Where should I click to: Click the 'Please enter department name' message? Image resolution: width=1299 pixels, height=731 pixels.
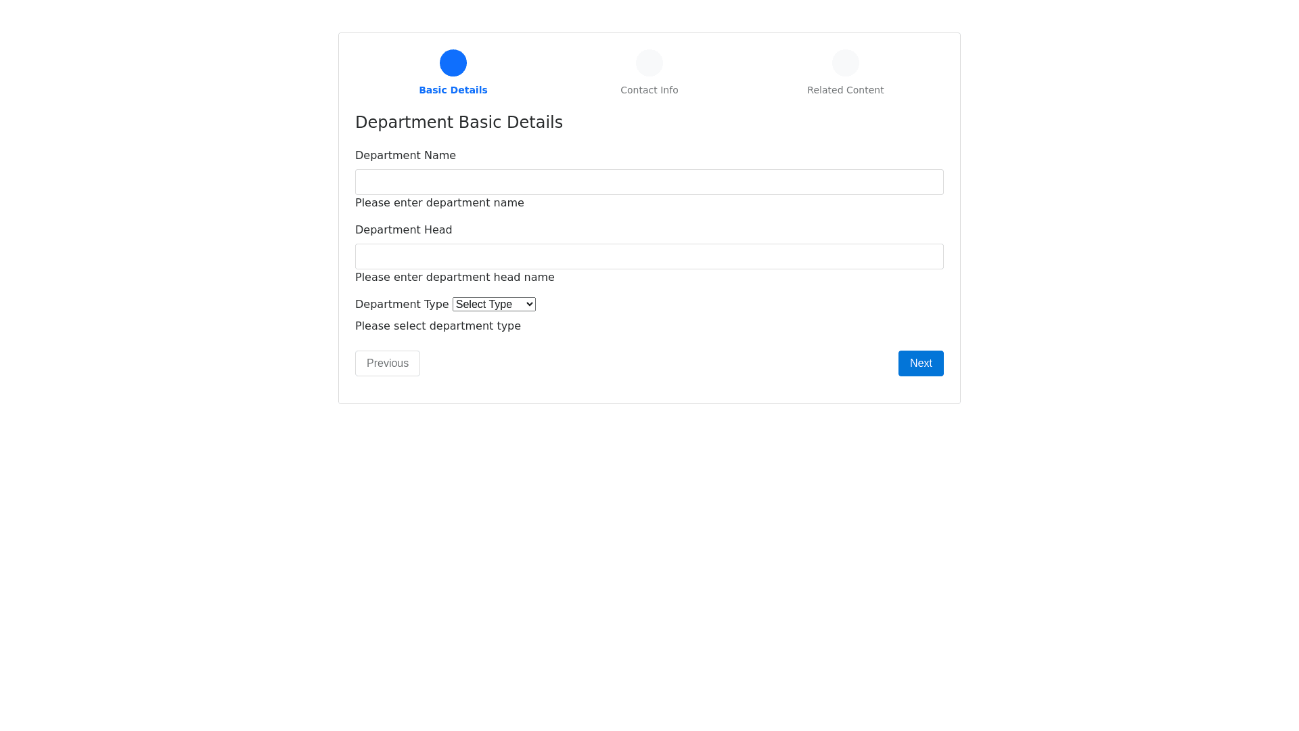pos(440,203)
